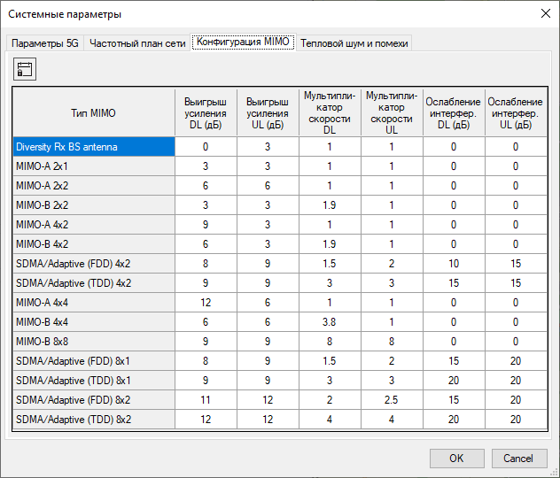Image resolution: width=560 pixels, height=478 pixels.
Task: Select the SDMA/Adaptive (TDD) 8x2 row header
Action: (94, 420)
